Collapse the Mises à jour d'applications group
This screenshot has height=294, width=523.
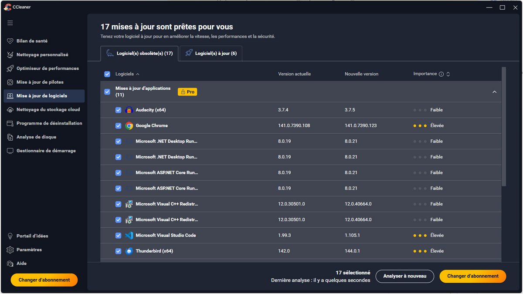coord(494,92)
